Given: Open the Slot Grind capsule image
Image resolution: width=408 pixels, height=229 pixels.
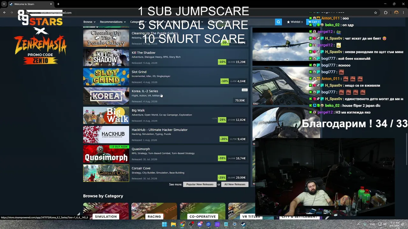Looking at the screenshot, I should (106, 77).
